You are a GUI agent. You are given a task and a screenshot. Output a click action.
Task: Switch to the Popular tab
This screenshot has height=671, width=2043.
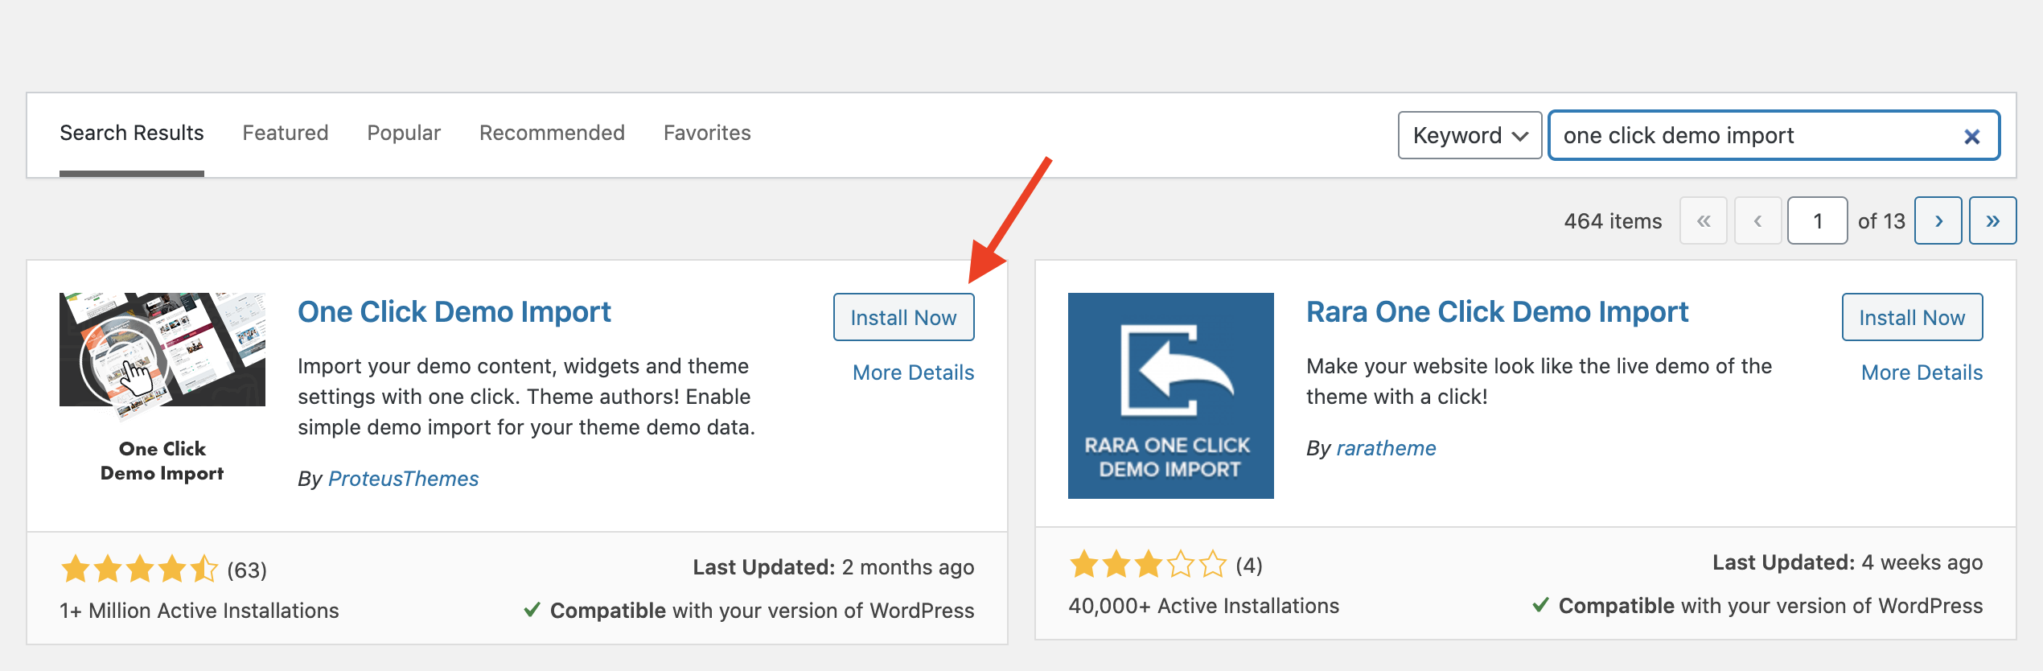coord(404,133)
